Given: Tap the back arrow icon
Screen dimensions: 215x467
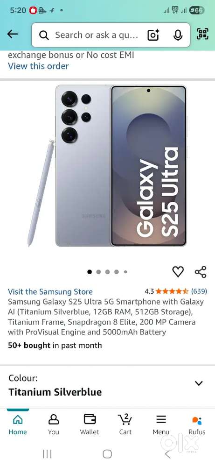Looking at the screenshot, I should [13, 34].
